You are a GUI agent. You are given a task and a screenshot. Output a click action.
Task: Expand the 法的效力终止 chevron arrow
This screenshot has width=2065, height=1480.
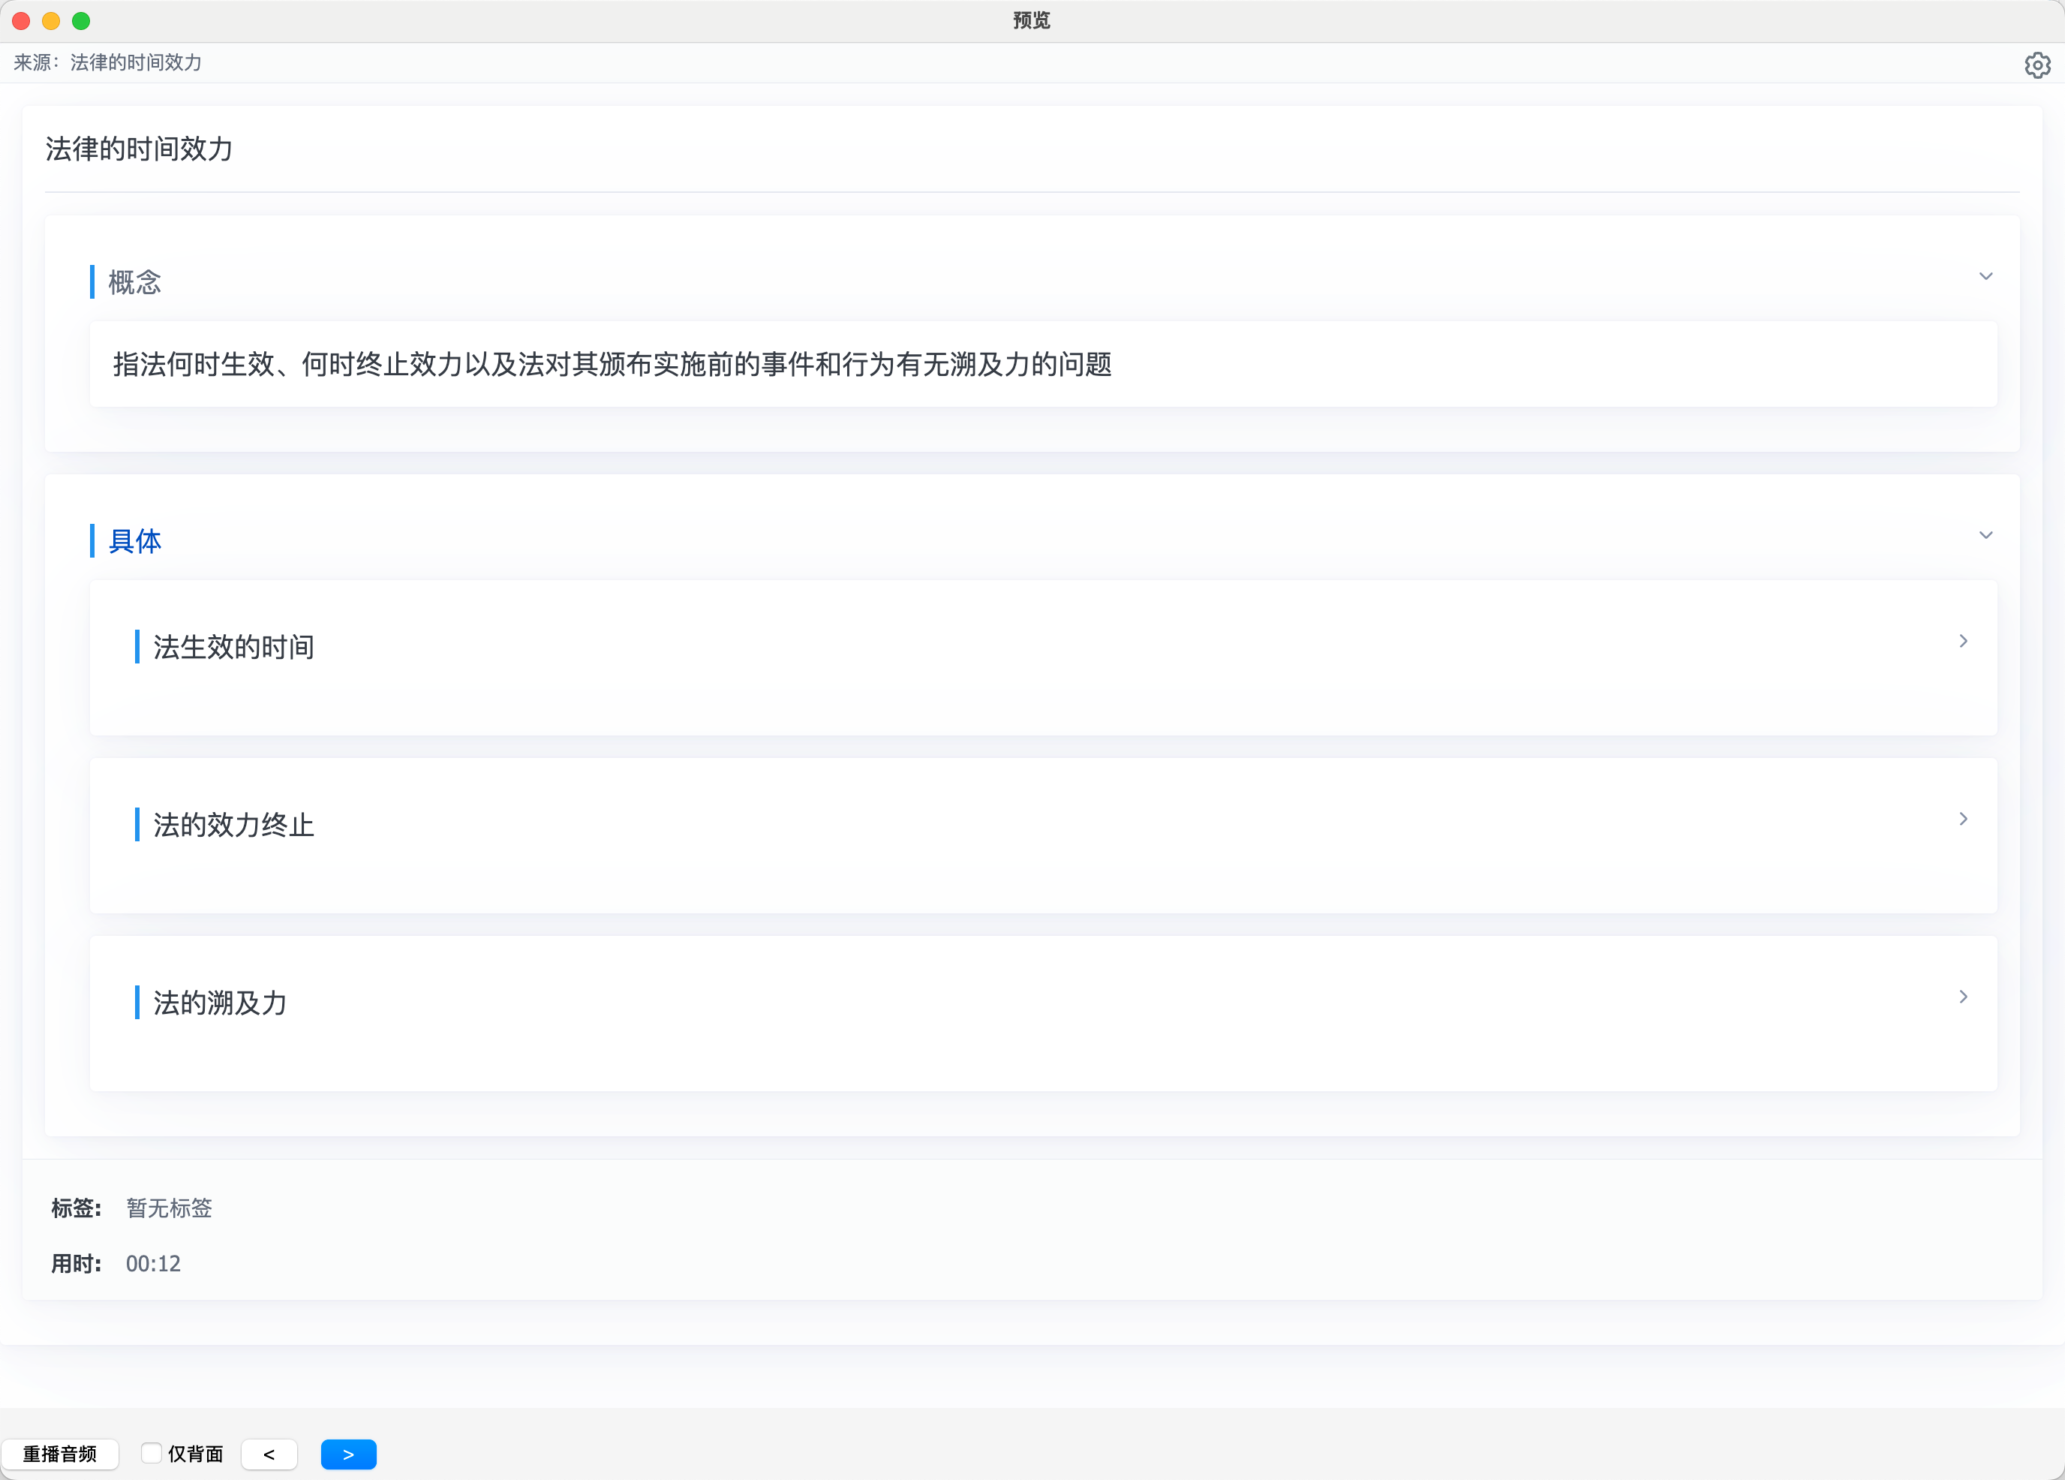1963,819
